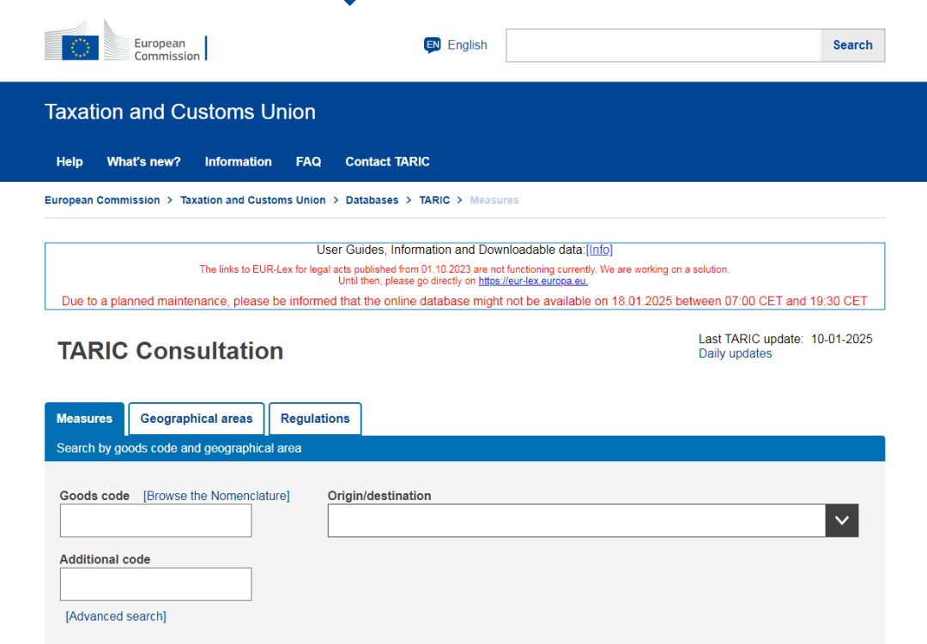Click the top site search field
Screen dimensions: 927x644
(x=663, y=45)
